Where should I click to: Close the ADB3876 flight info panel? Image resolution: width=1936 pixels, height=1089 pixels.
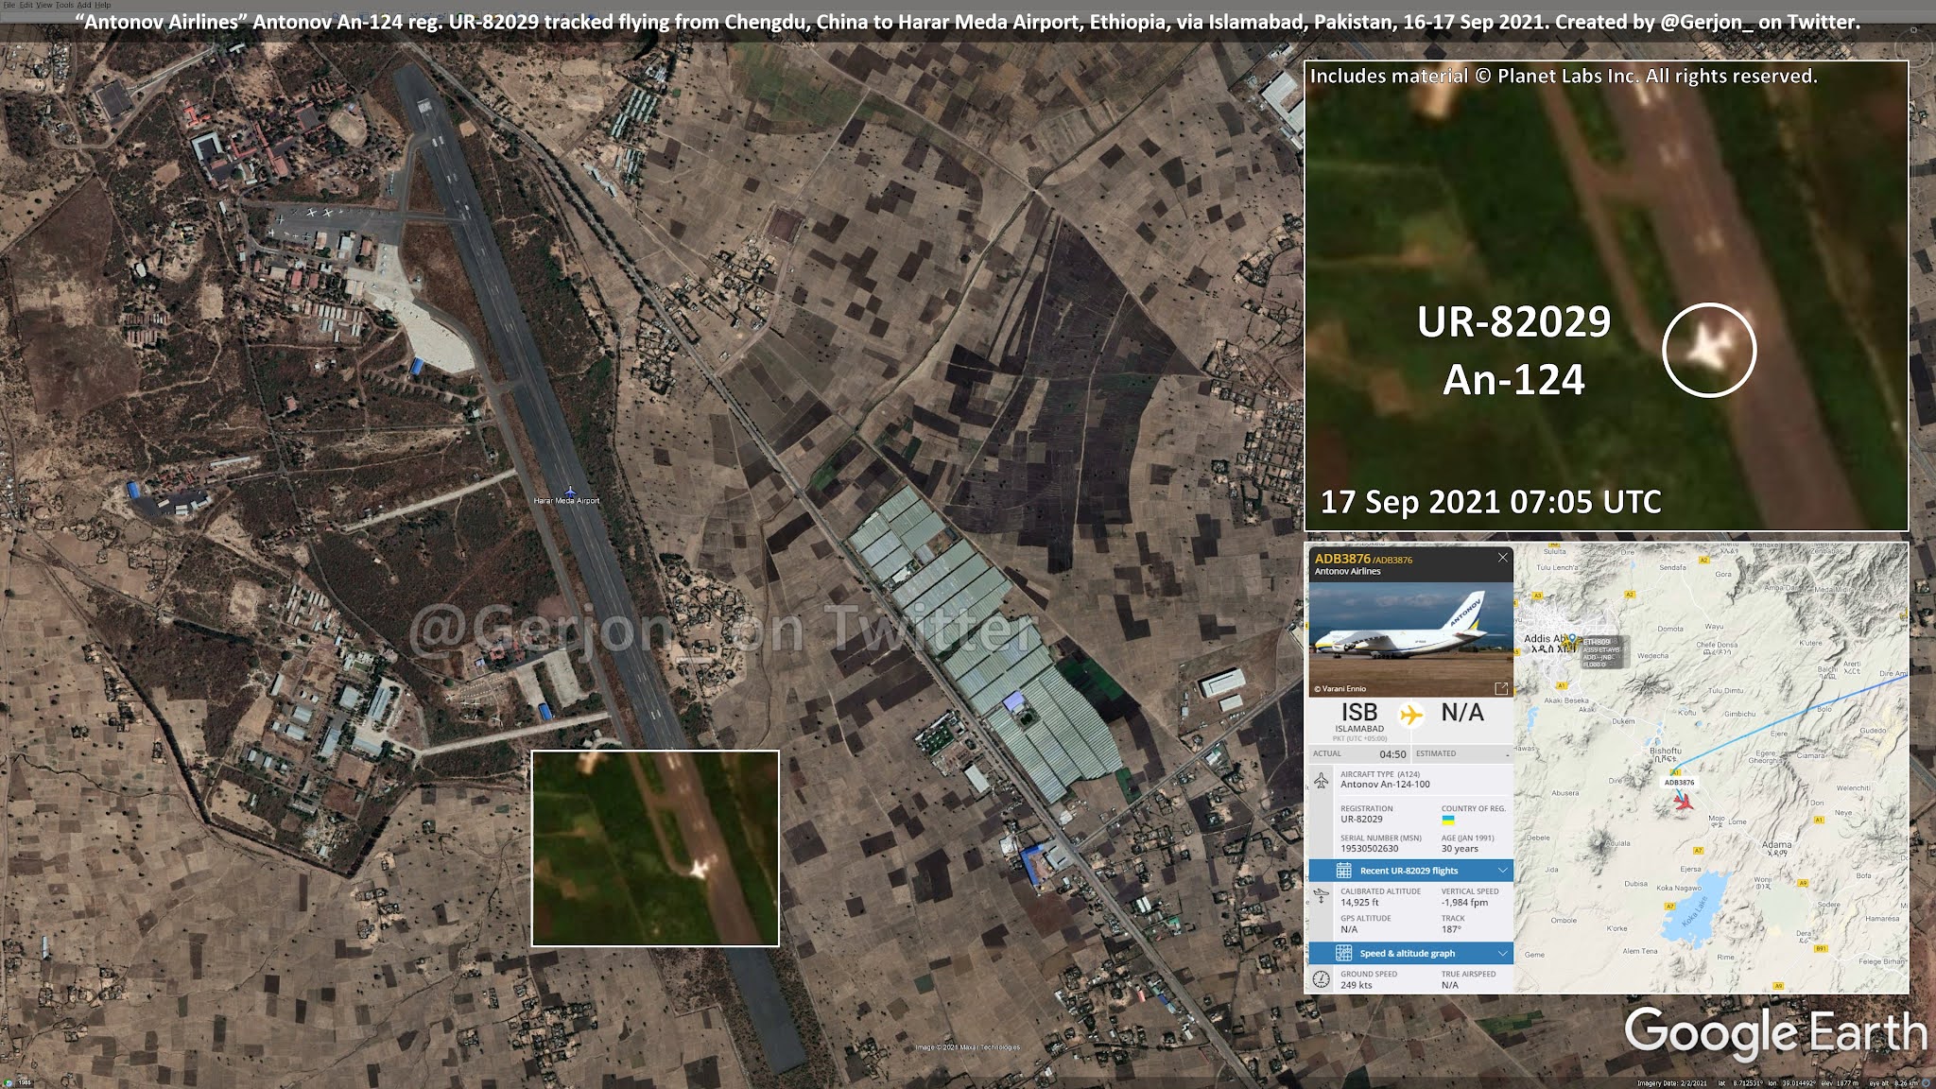pyautogui.click(x=1503, y=558)
